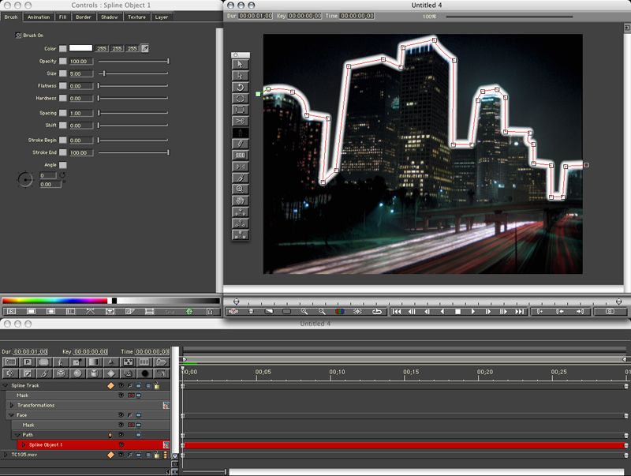This screenshot has width=631, height=476.
Task: Click the green crosshair icon in Controls window
Action: 189,311
